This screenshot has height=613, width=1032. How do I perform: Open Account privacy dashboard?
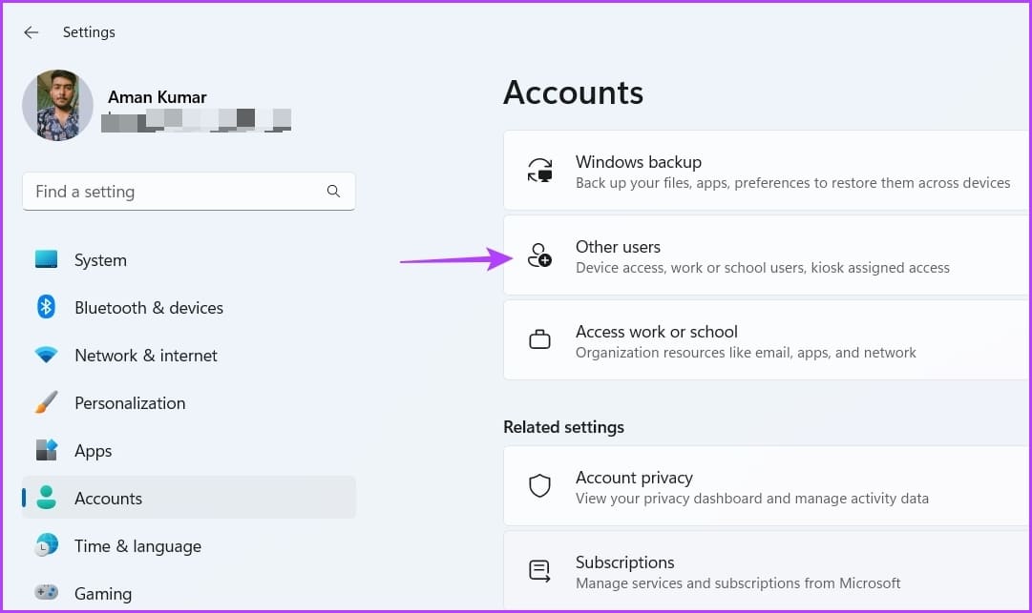tap(767, 486)
